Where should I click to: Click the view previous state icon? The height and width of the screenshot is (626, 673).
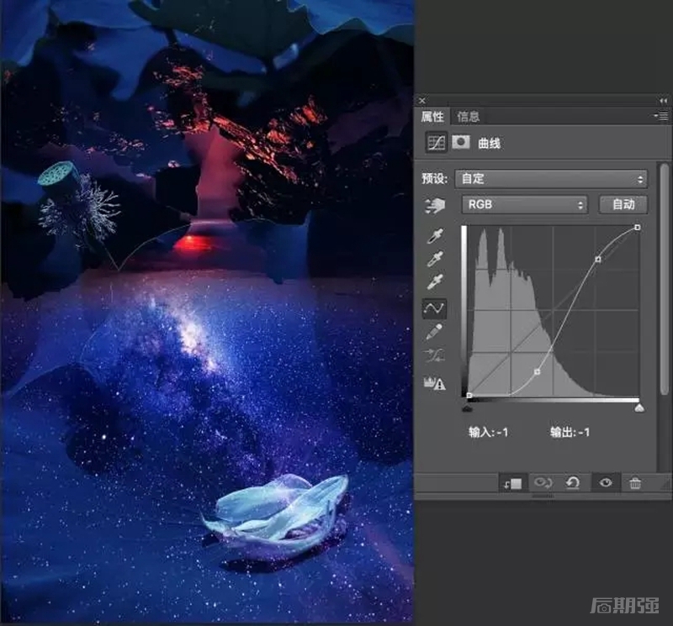coord(543,483)
